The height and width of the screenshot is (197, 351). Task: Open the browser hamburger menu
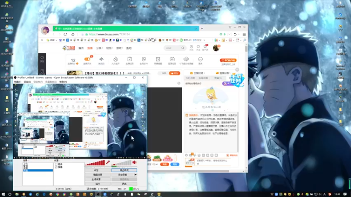tap(244, 34)
